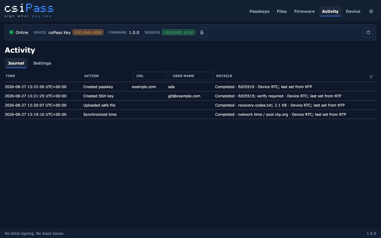Click the UNLOCKED 10:00 session badge
The image size is (381, 238).
(x=178, y=32)
